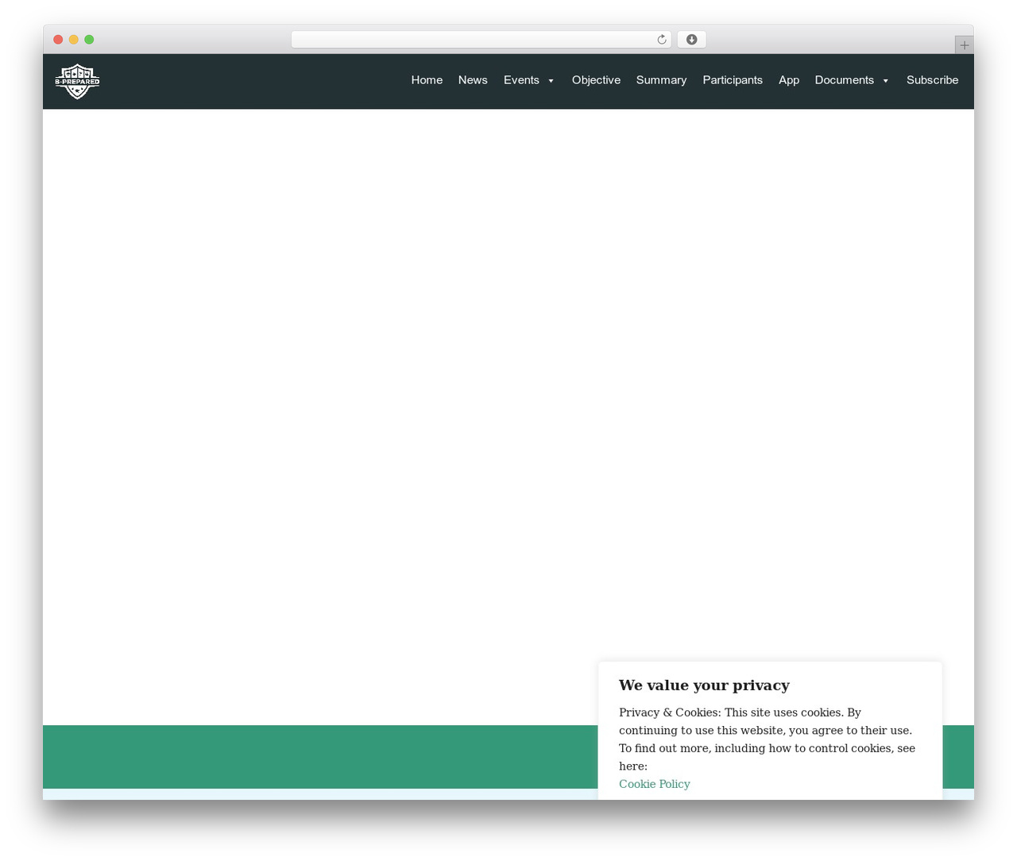1017x861 pixels.
Task: Click the B-Prepared shield logo
Action: (x=77, y=81)
